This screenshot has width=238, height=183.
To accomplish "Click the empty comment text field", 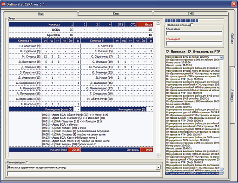I will (x=84, y=174).
